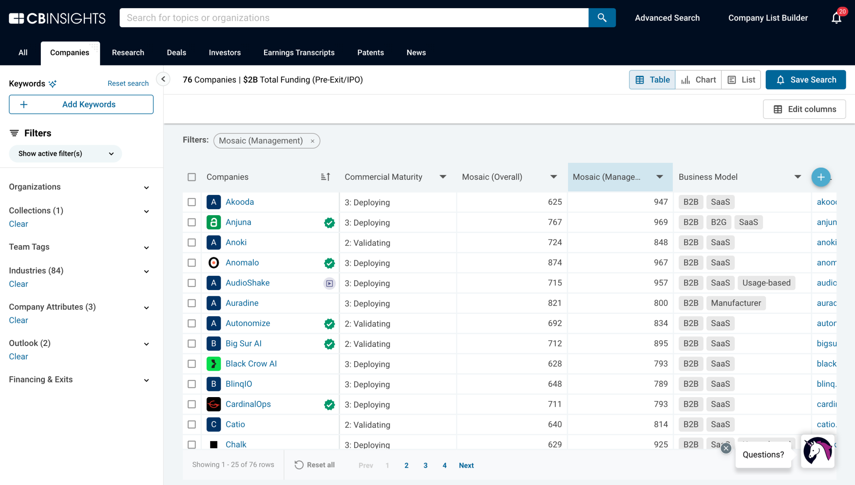
Task: Remove the Mosaic (Management) filter chip
Action: click(x=312, y=141)
